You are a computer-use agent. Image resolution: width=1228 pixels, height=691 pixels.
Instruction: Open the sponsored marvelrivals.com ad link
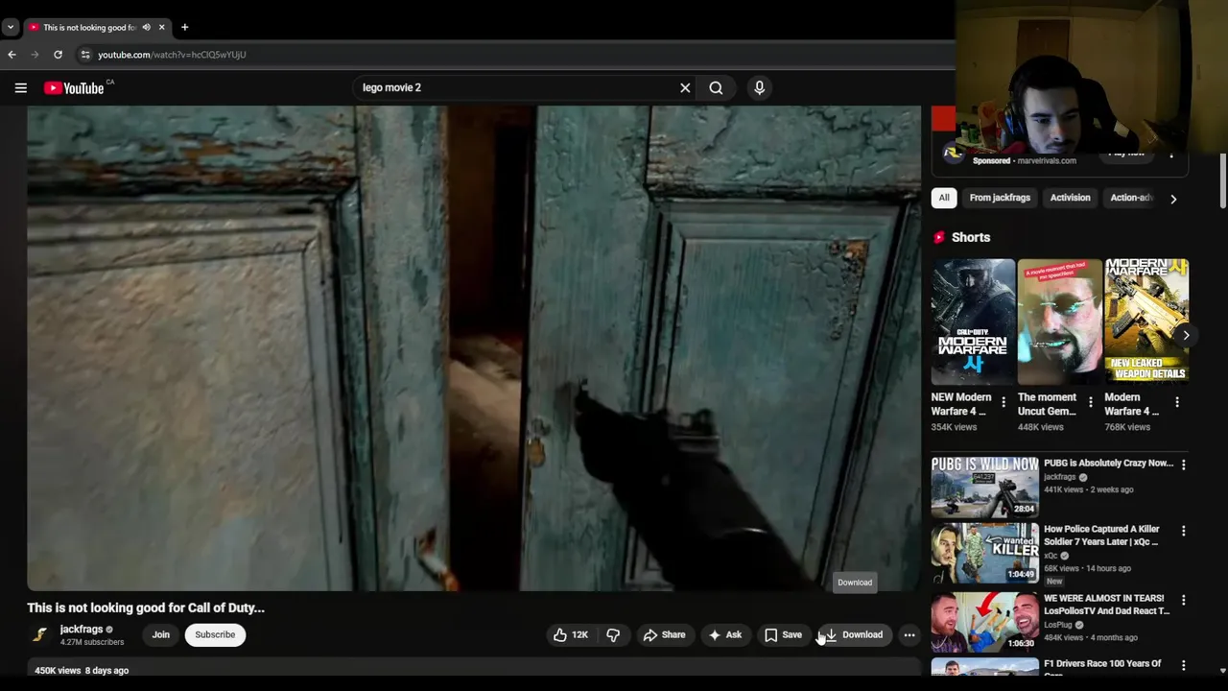(x=1047, y=161)
